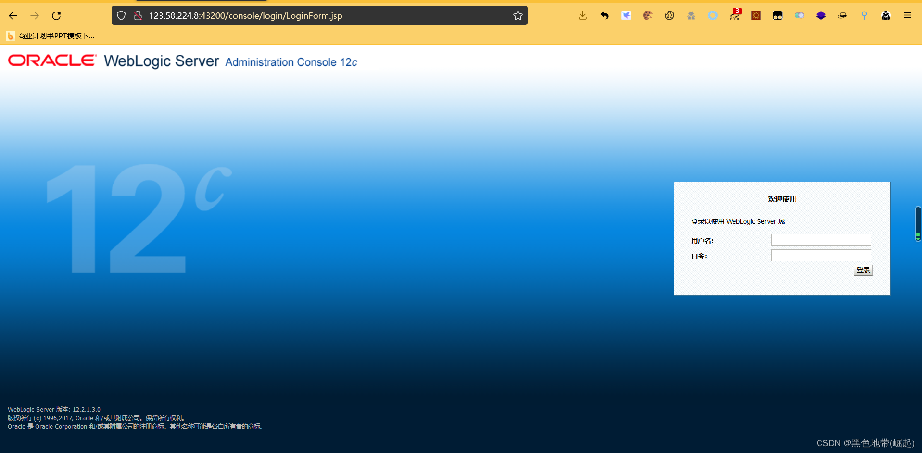Click the browser back navigation arrow
This screenshot has height=453, width=922.
click(13, 15)
